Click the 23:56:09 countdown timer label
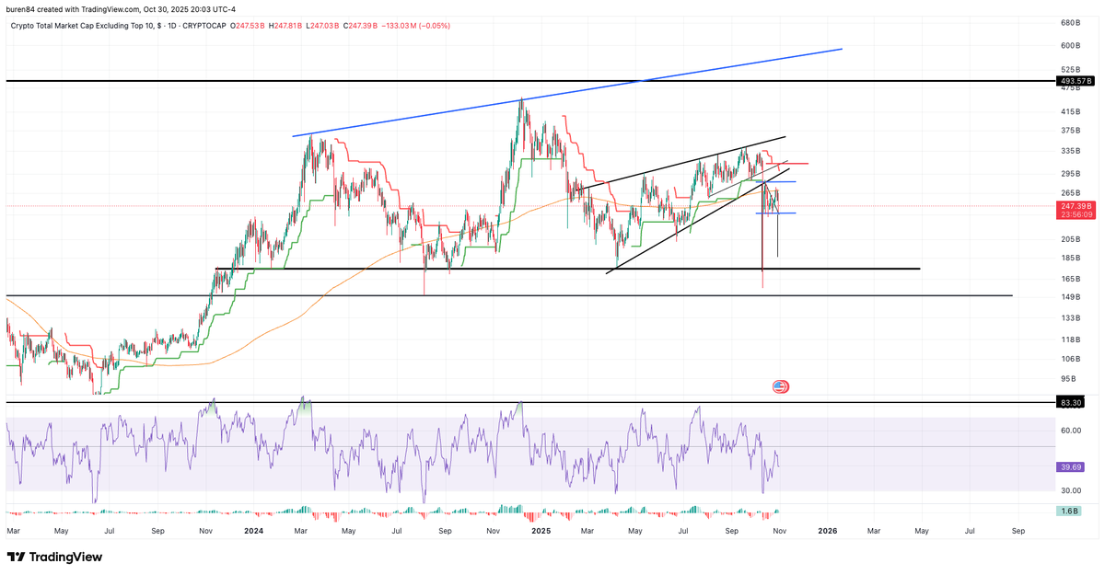Image resolution: width=1105 pixels, height=575 pixels. click(x=1076, y=214)
